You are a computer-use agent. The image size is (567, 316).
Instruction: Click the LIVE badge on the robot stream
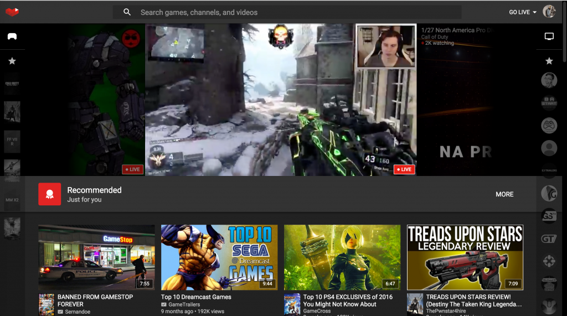133,169
